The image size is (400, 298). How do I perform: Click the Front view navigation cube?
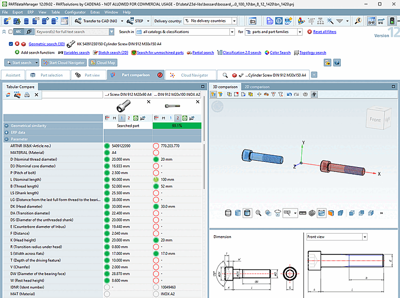point(375,120)
